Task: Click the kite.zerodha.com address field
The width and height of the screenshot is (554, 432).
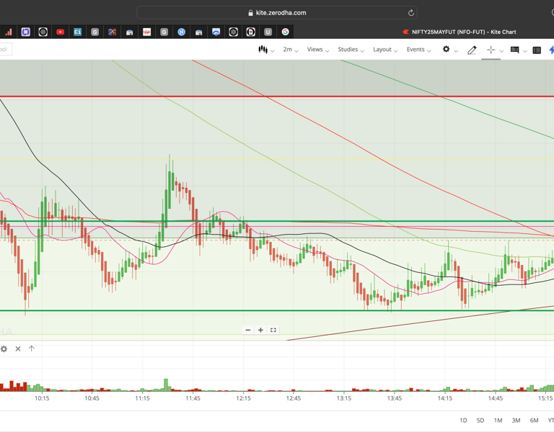Action: tap(277, 13)
